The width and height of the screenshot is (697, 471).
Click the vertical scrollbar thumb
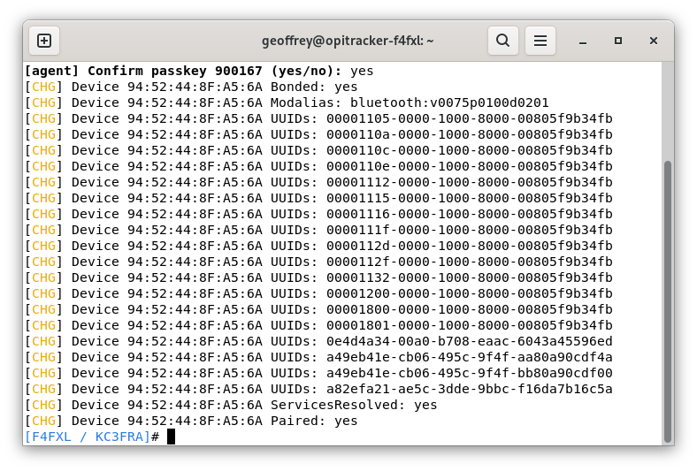point(667,300)
